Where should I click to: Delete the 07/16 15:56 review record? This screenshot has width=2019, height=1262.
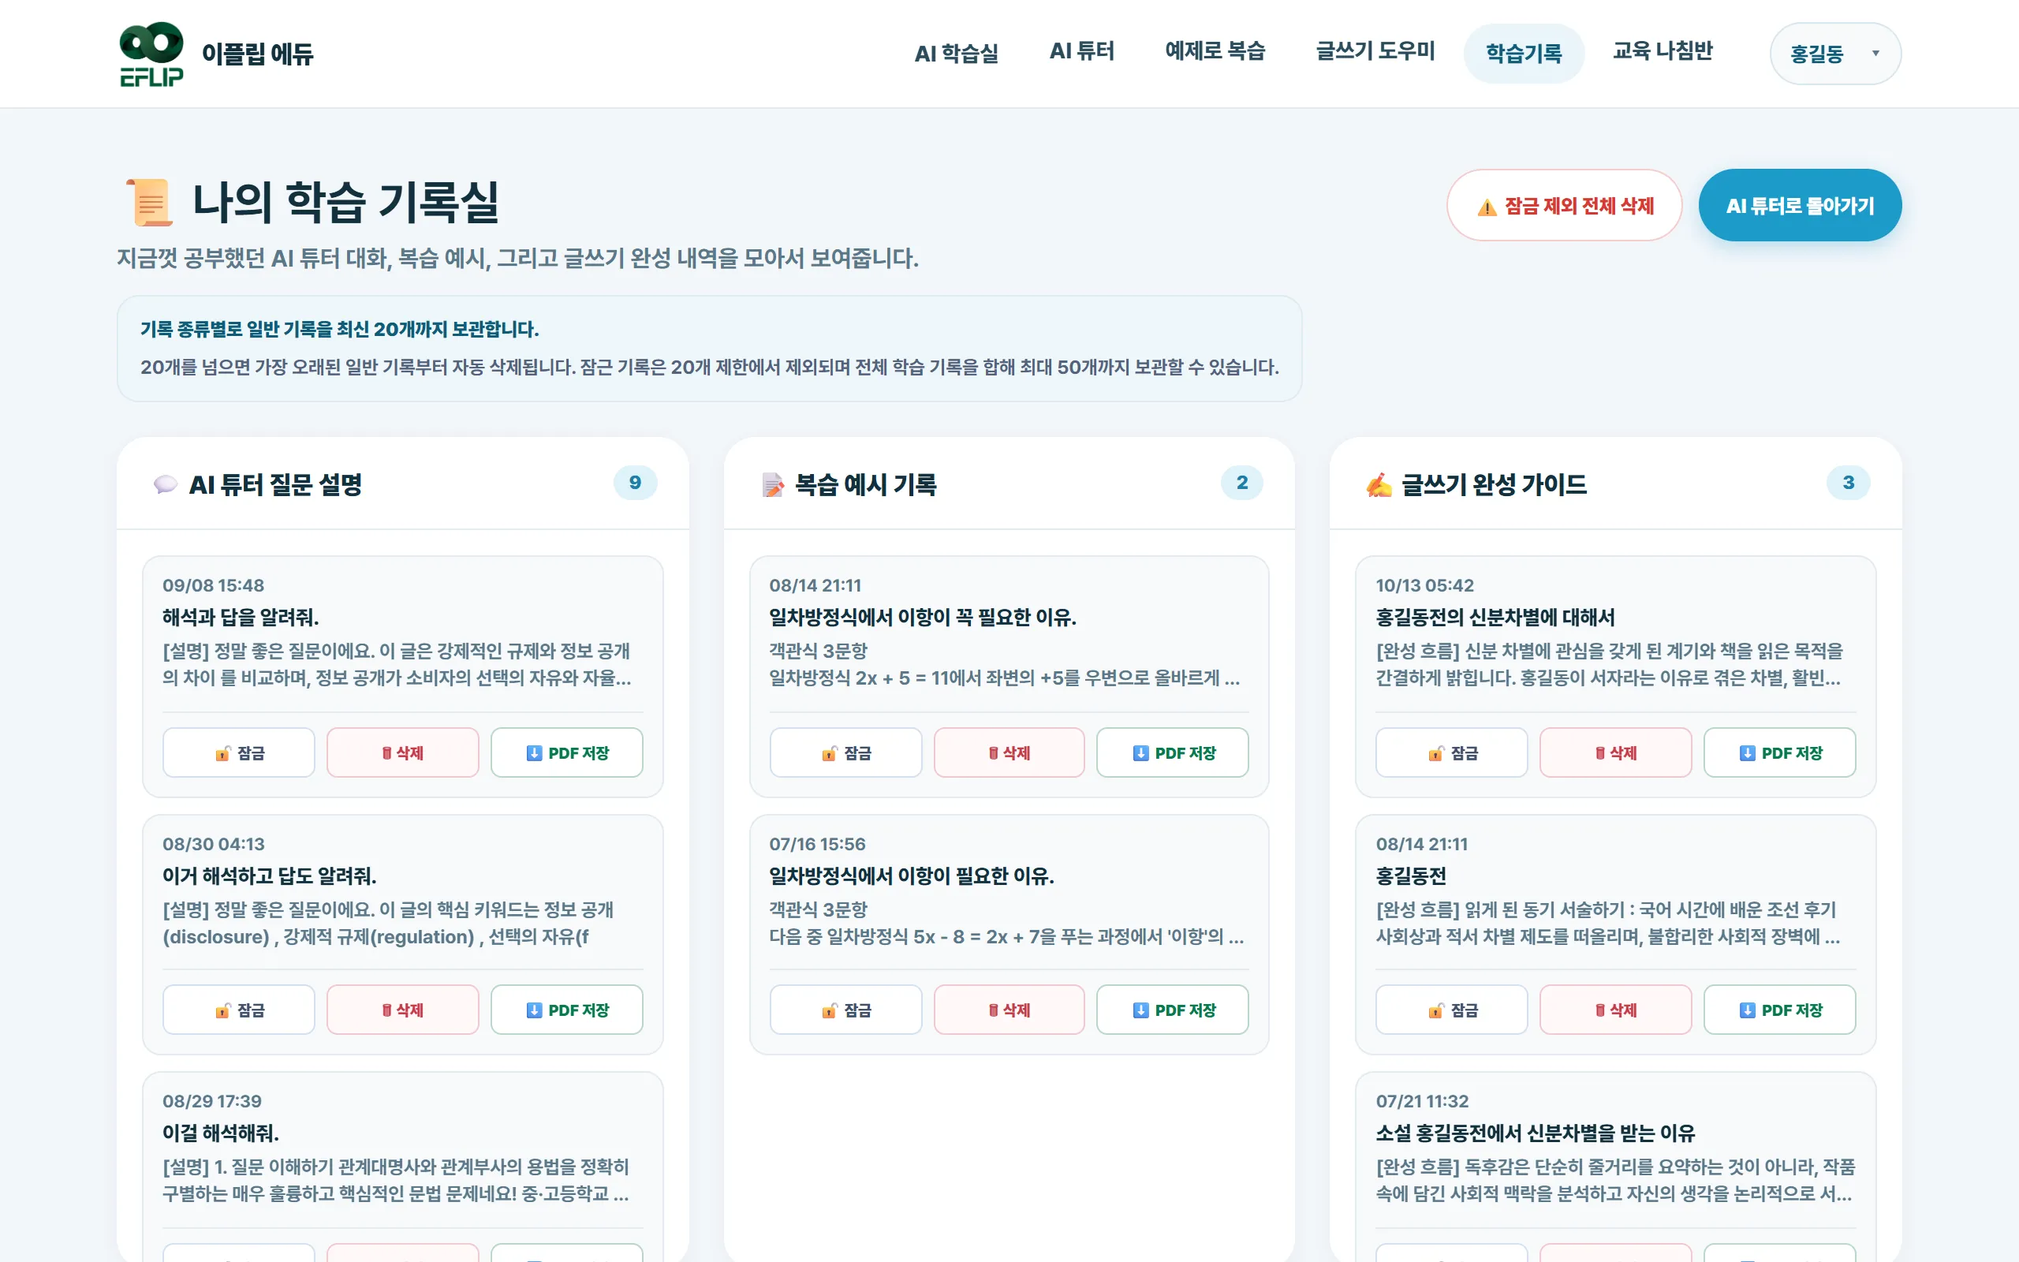[1009, 1010]
